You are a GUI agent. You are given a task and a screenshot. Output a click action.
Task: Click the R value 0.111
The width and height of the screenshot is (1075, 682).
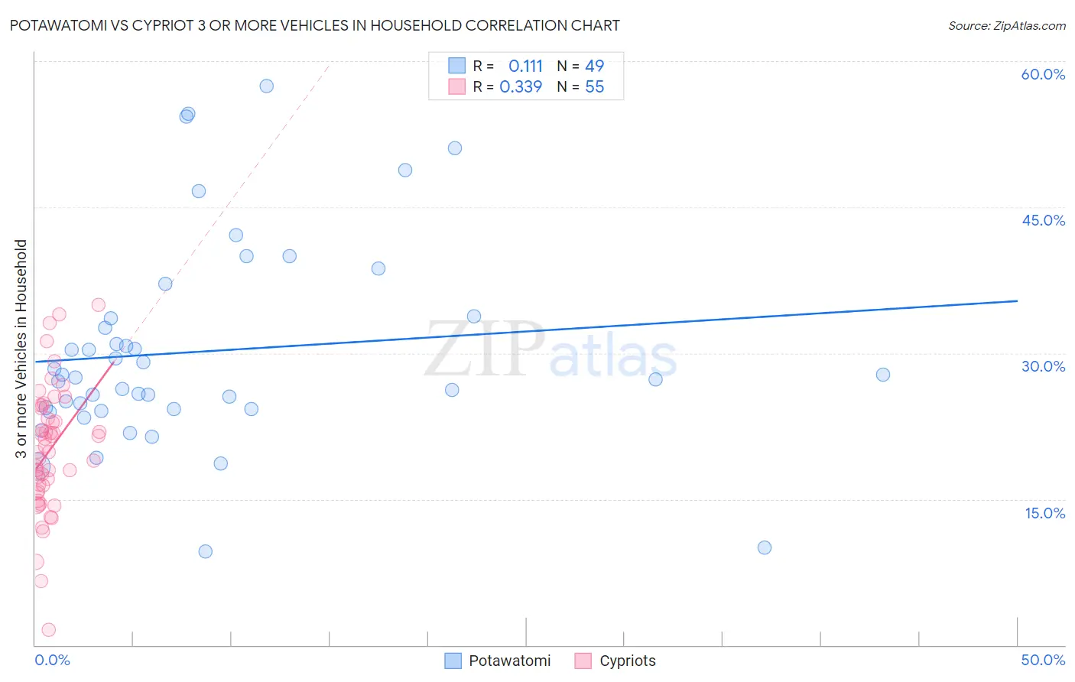pos(525,66)
